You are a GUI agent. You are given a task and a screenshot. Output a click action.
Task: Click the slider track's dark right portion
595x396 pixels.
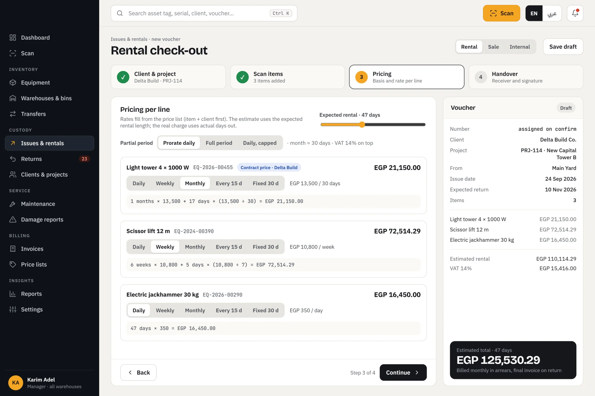click(395, 125)
